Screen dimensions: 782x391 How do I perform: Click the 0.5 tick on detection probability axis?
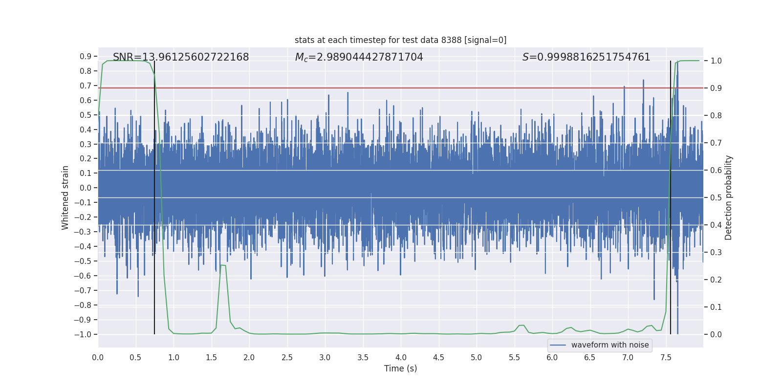tap(716, 198)
